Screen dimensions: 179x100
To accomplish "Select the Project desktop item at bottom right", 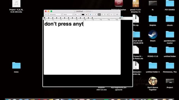I will [x=170, y=81].
